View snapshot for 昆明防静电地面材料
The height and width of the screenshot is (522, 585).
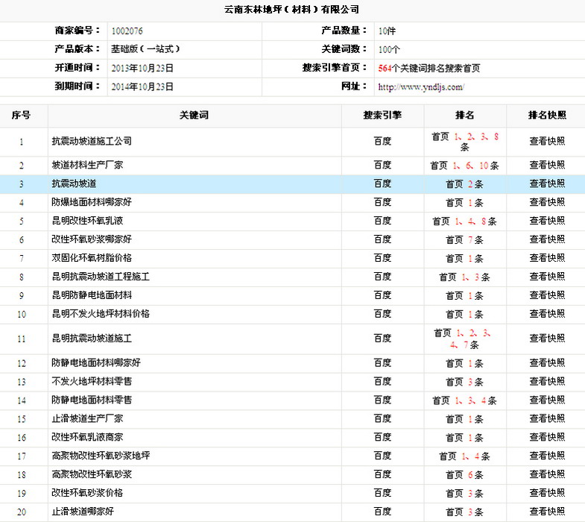tap(547, 295)
